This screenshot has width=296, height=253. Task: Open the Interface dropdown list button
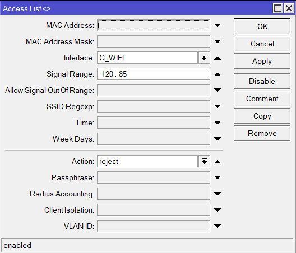click(x=204, y=58)
